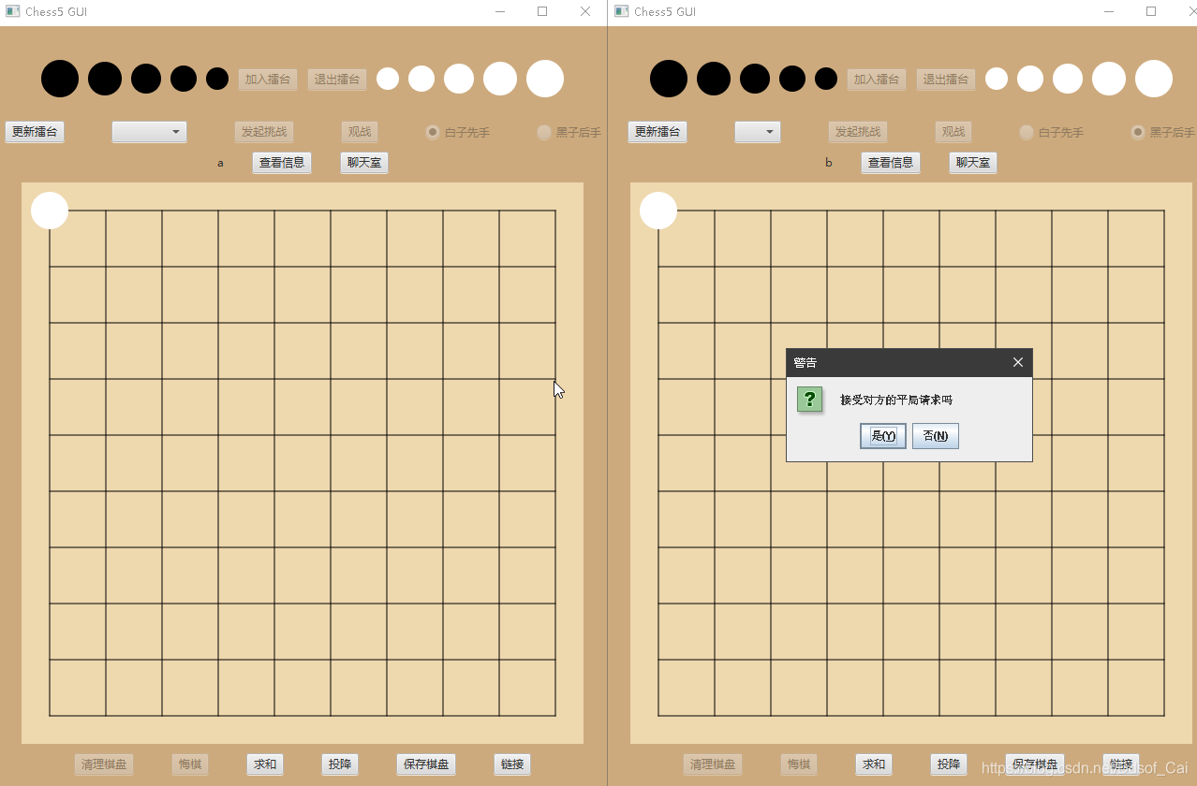This screenshot has height=786, width=1197.
Task: Click 更新擂台 in right window
Action: pos(658,132)
